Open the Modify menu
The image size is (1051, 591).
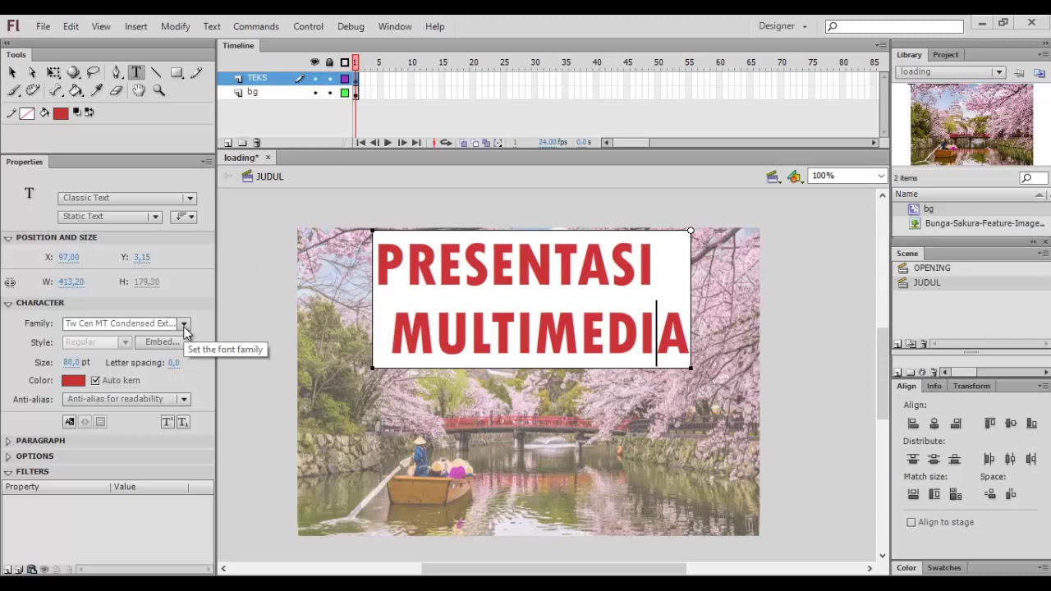click(x=176, y=26)
